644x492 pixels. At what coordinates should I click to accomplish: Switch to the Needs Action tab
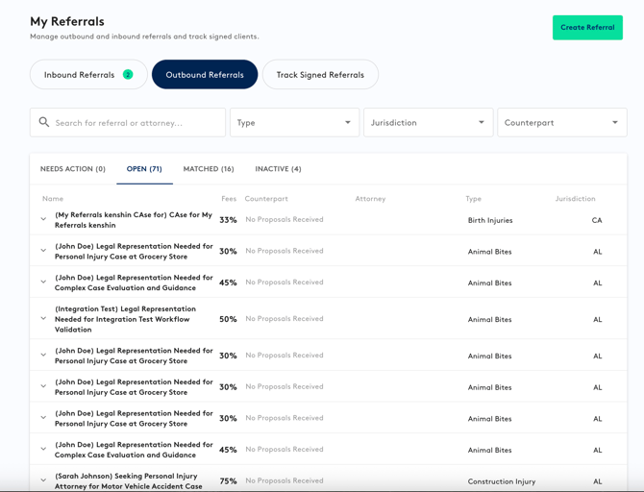pyautogui.click(x=73, y=169)
